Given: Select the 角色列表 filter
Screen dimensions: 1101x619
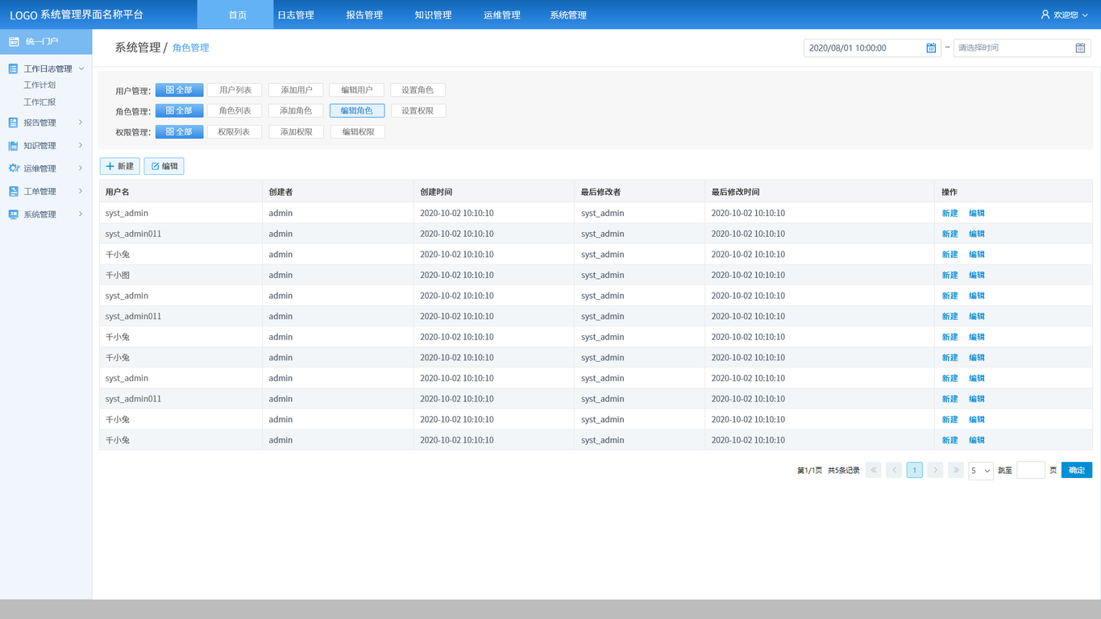Looking at the screenshot, I should click(235, 111).
